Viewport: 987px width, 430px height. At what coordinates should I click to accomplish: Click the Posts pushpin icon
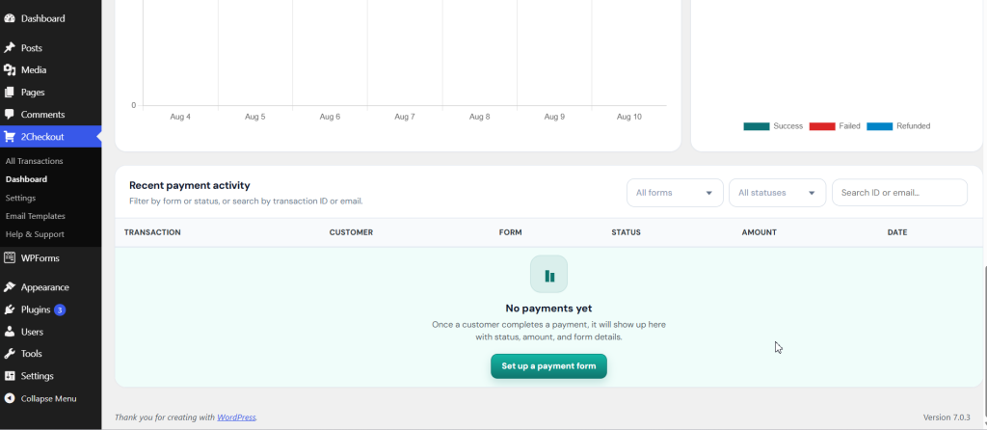pyautogui.click(x=10, y=48)
